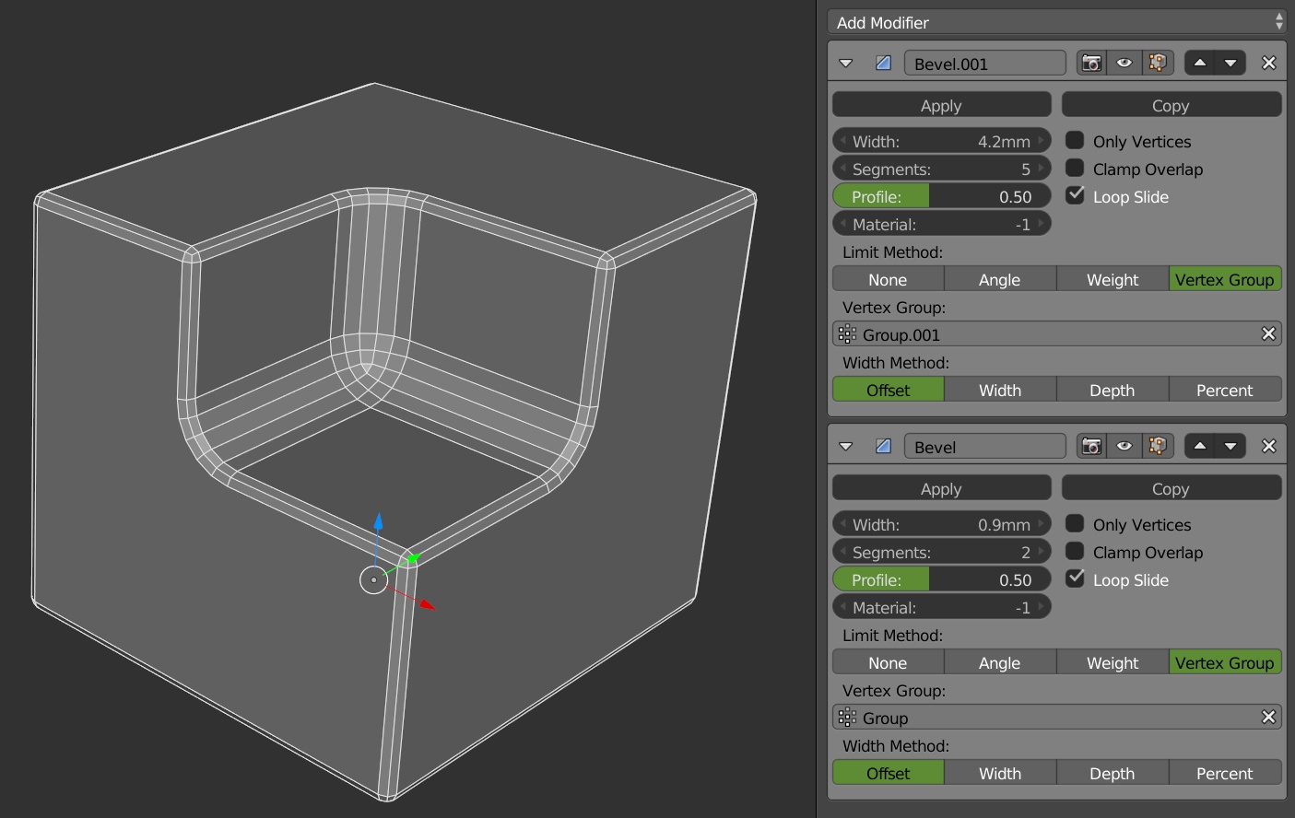
Task: Open the Add Modifier dropdown
Action: click(x=1056, y=22)
